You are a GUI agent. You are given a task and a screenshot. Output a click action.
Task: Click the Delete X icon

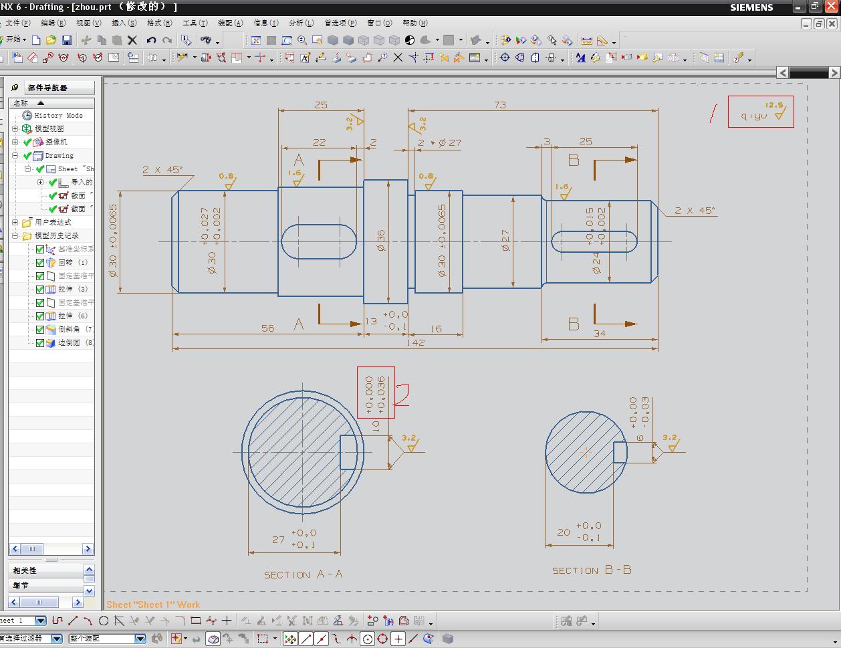click(132, 40)
